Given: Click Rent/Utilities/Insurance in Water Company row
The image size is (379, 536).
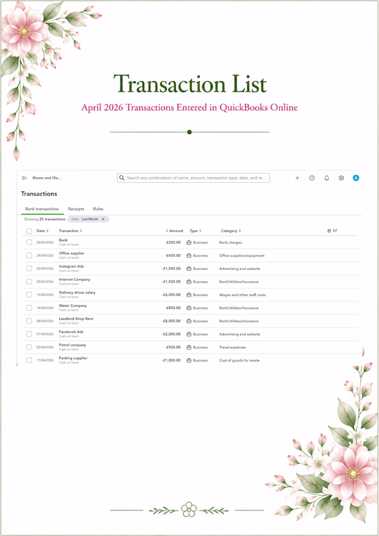Looking at the screenshot, I should point(239,308).
